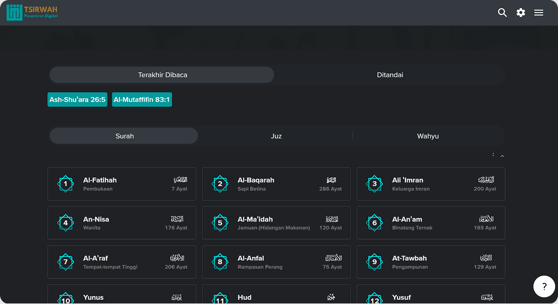Click the number 4 star badge
This screenshot has width=558, height=304.
point(65,223)
